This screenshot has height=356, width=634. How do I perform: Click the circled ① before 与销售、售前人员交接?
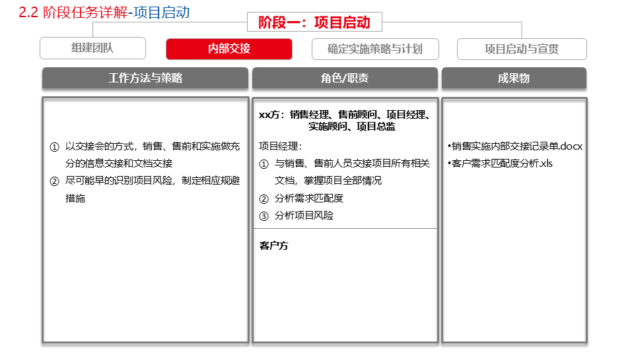point(264,164)
